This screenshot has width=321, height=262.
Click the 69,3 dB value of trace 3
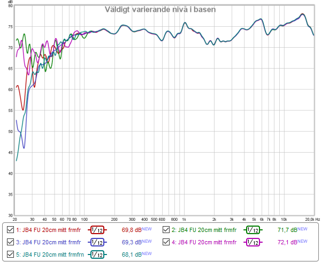(x=131, y=242)
